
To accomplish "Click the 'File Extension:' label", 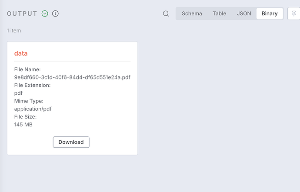I will [33, 85].
